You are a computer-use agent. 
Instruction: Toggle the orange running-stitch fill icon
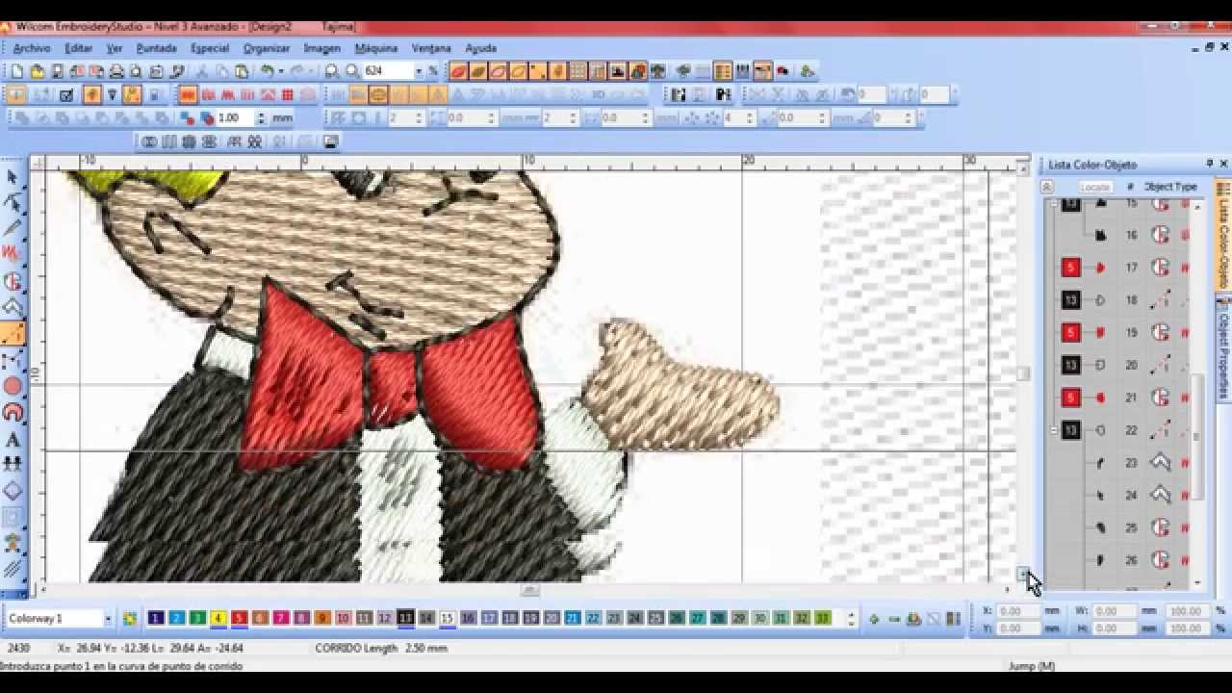pos(379,94)
